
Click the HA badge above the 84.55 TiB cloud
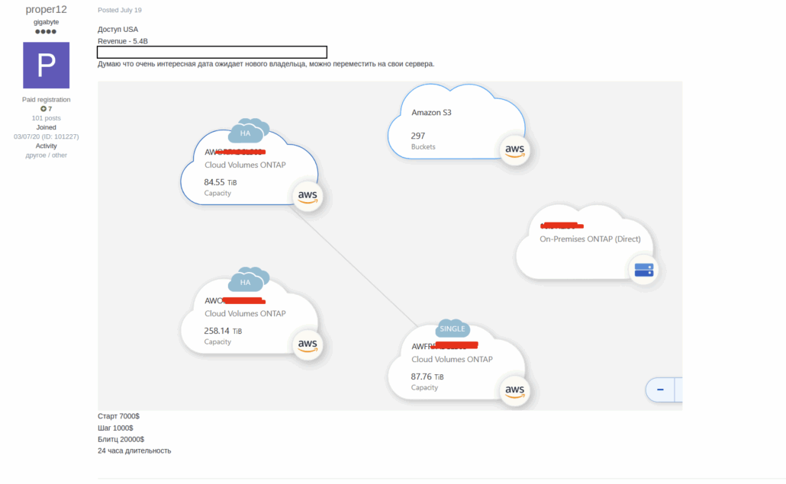point(246,133)
